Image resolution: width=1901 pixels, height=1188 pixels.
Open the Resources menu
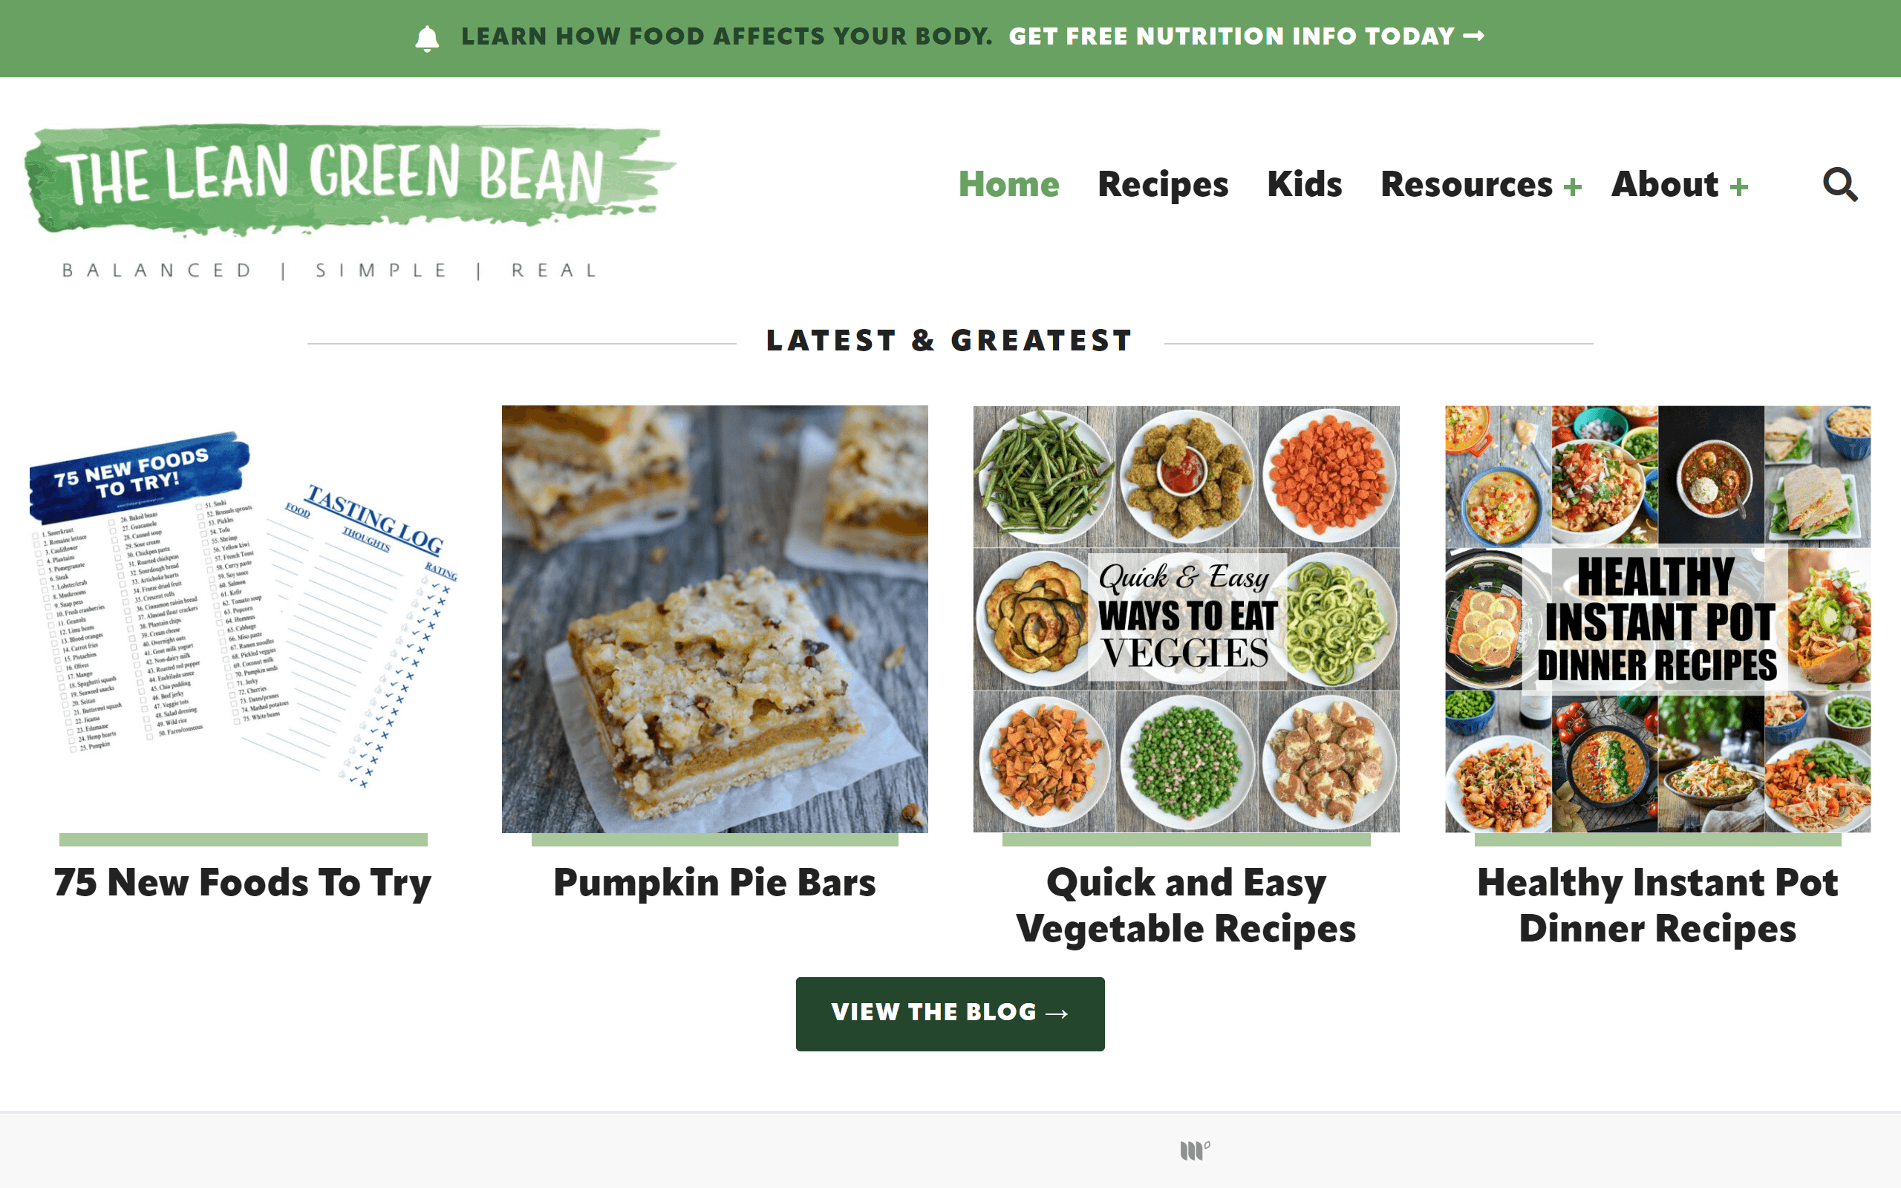point(1466,185)
